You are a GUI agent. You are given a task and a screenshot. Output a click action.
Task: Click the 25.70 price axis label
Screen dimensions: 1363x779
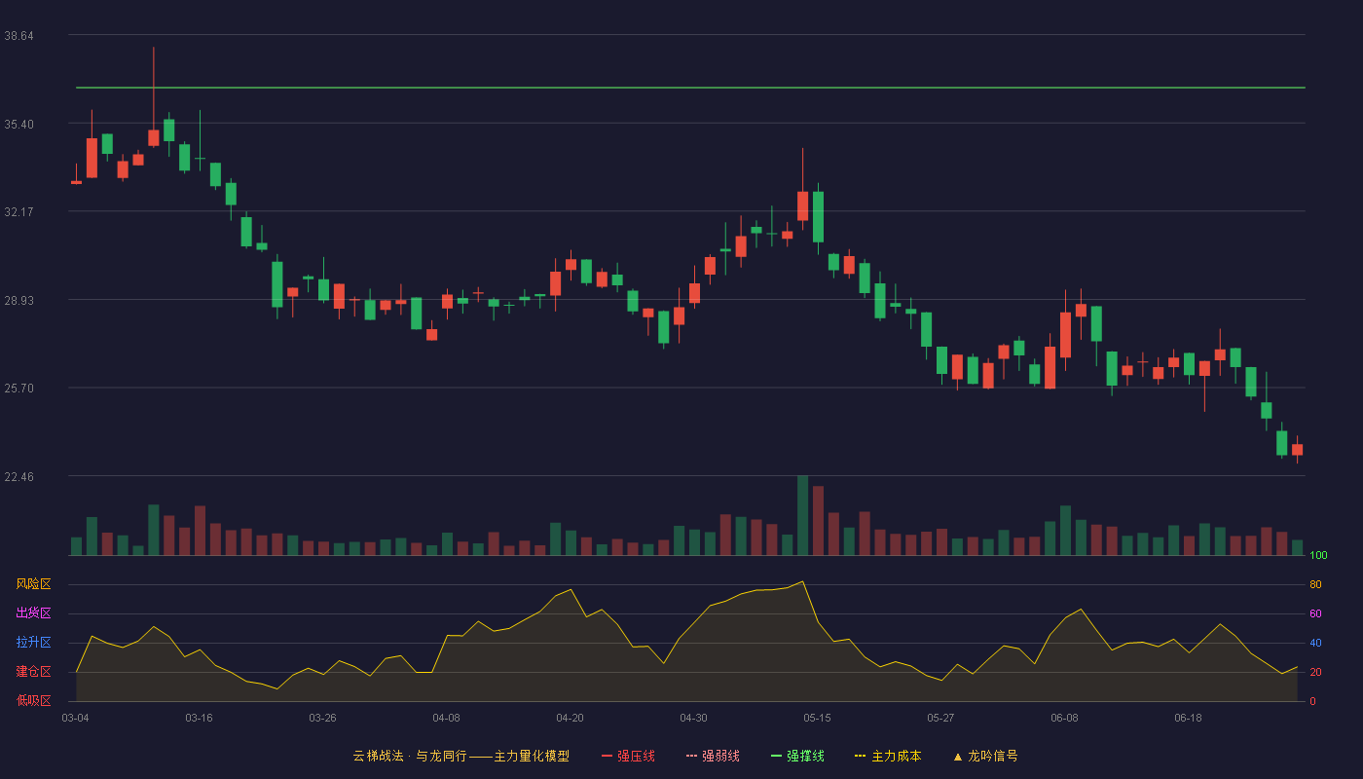coord(19,388)
